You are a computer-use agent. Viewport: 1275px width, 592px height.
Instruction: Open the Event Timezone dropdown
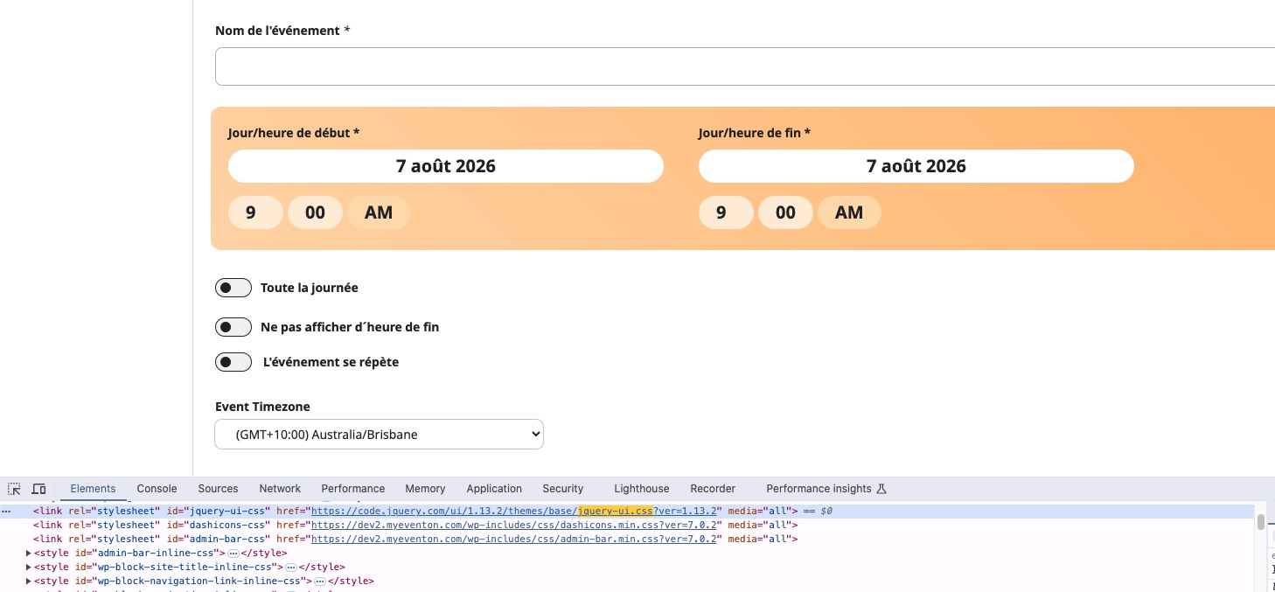379,435
